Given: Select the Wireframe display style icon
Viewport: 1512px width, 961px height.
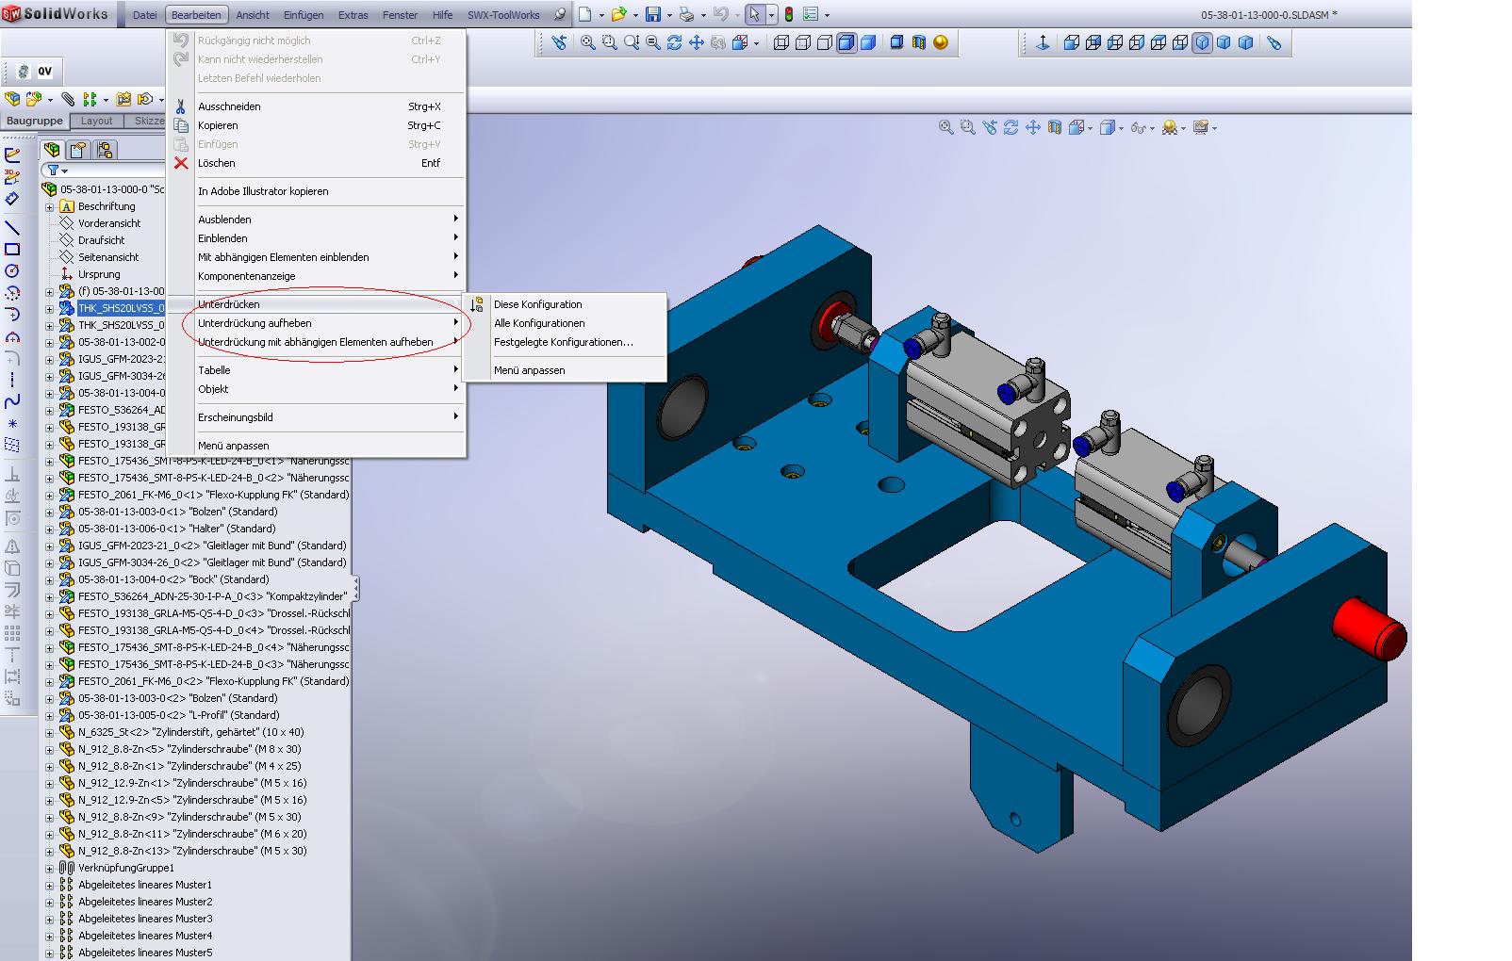Looking at the screenshot, I should (781, 42).
